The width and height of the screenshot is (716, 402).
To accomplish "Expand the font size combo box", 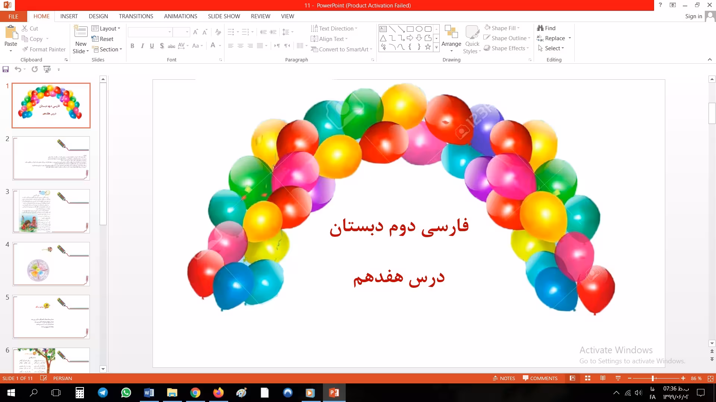I will pyautogui.click(x=187, y=32).
